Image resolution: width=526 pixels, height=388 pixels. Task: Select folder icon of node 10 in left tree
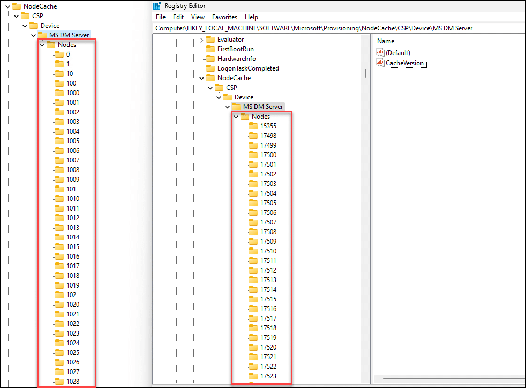pyautogui.click(x=59, y=74)
